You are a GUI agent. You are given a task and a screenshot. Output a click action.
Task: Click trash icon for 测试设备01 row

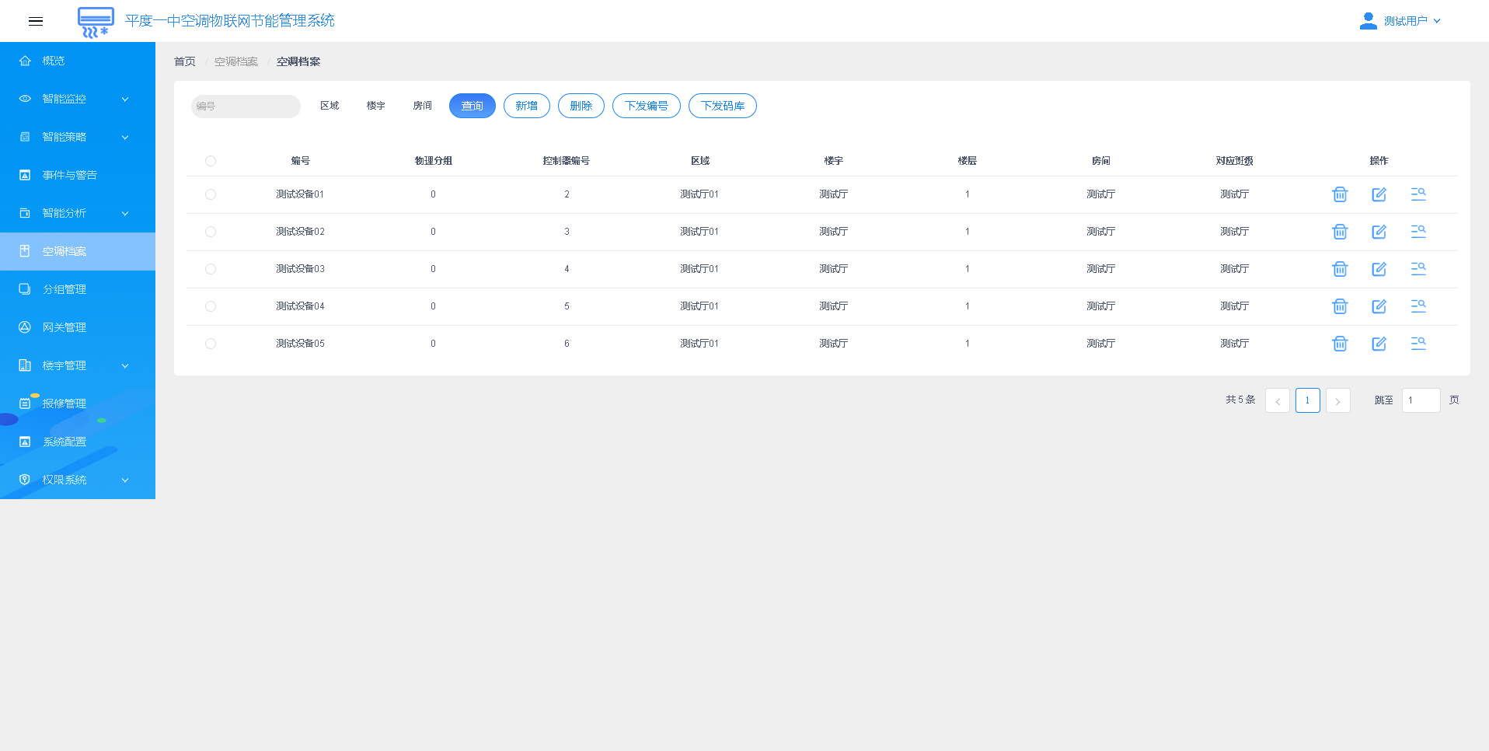1340,194
